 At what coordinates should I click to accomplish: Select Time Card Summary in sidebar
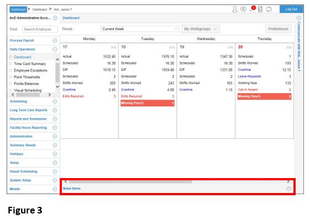click(x=30, y=64)
